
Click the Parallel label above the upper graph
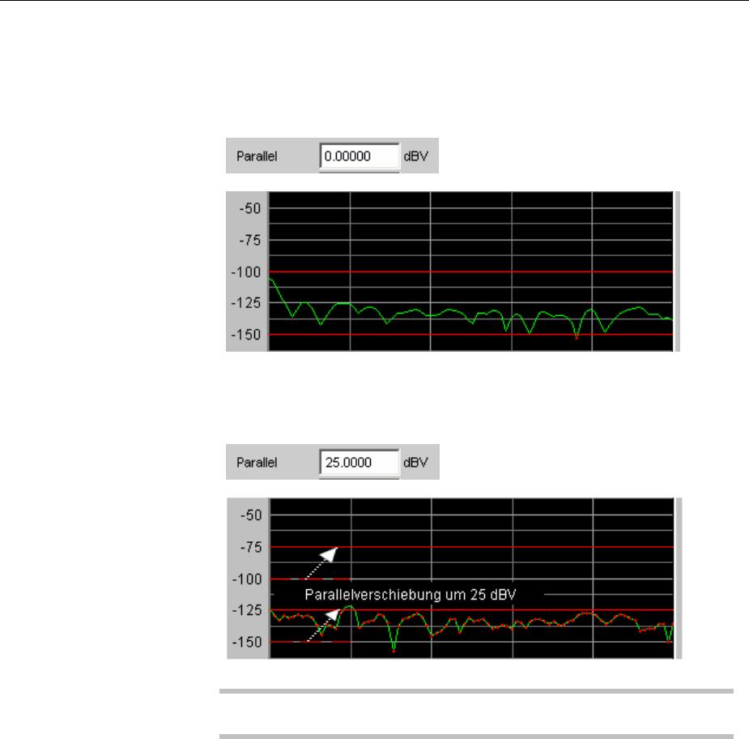tap(257, 156)
